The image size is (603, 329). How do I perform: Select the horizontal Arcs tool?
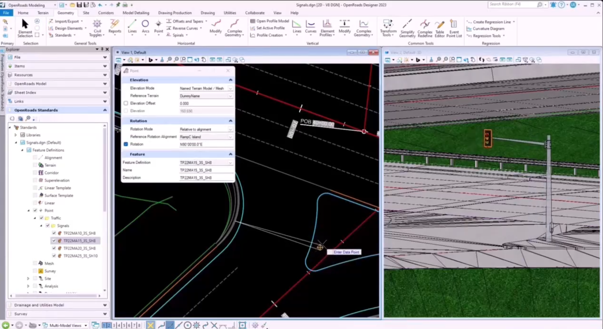(145, 27)
